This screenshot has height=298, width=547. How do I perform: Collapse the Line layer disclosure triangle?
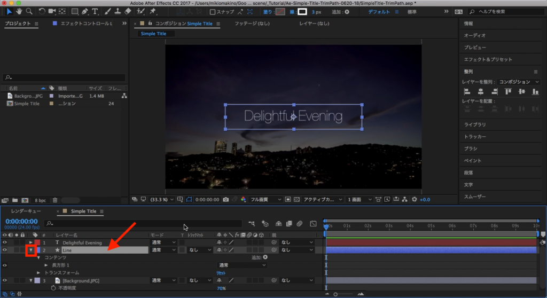point(31,250)
